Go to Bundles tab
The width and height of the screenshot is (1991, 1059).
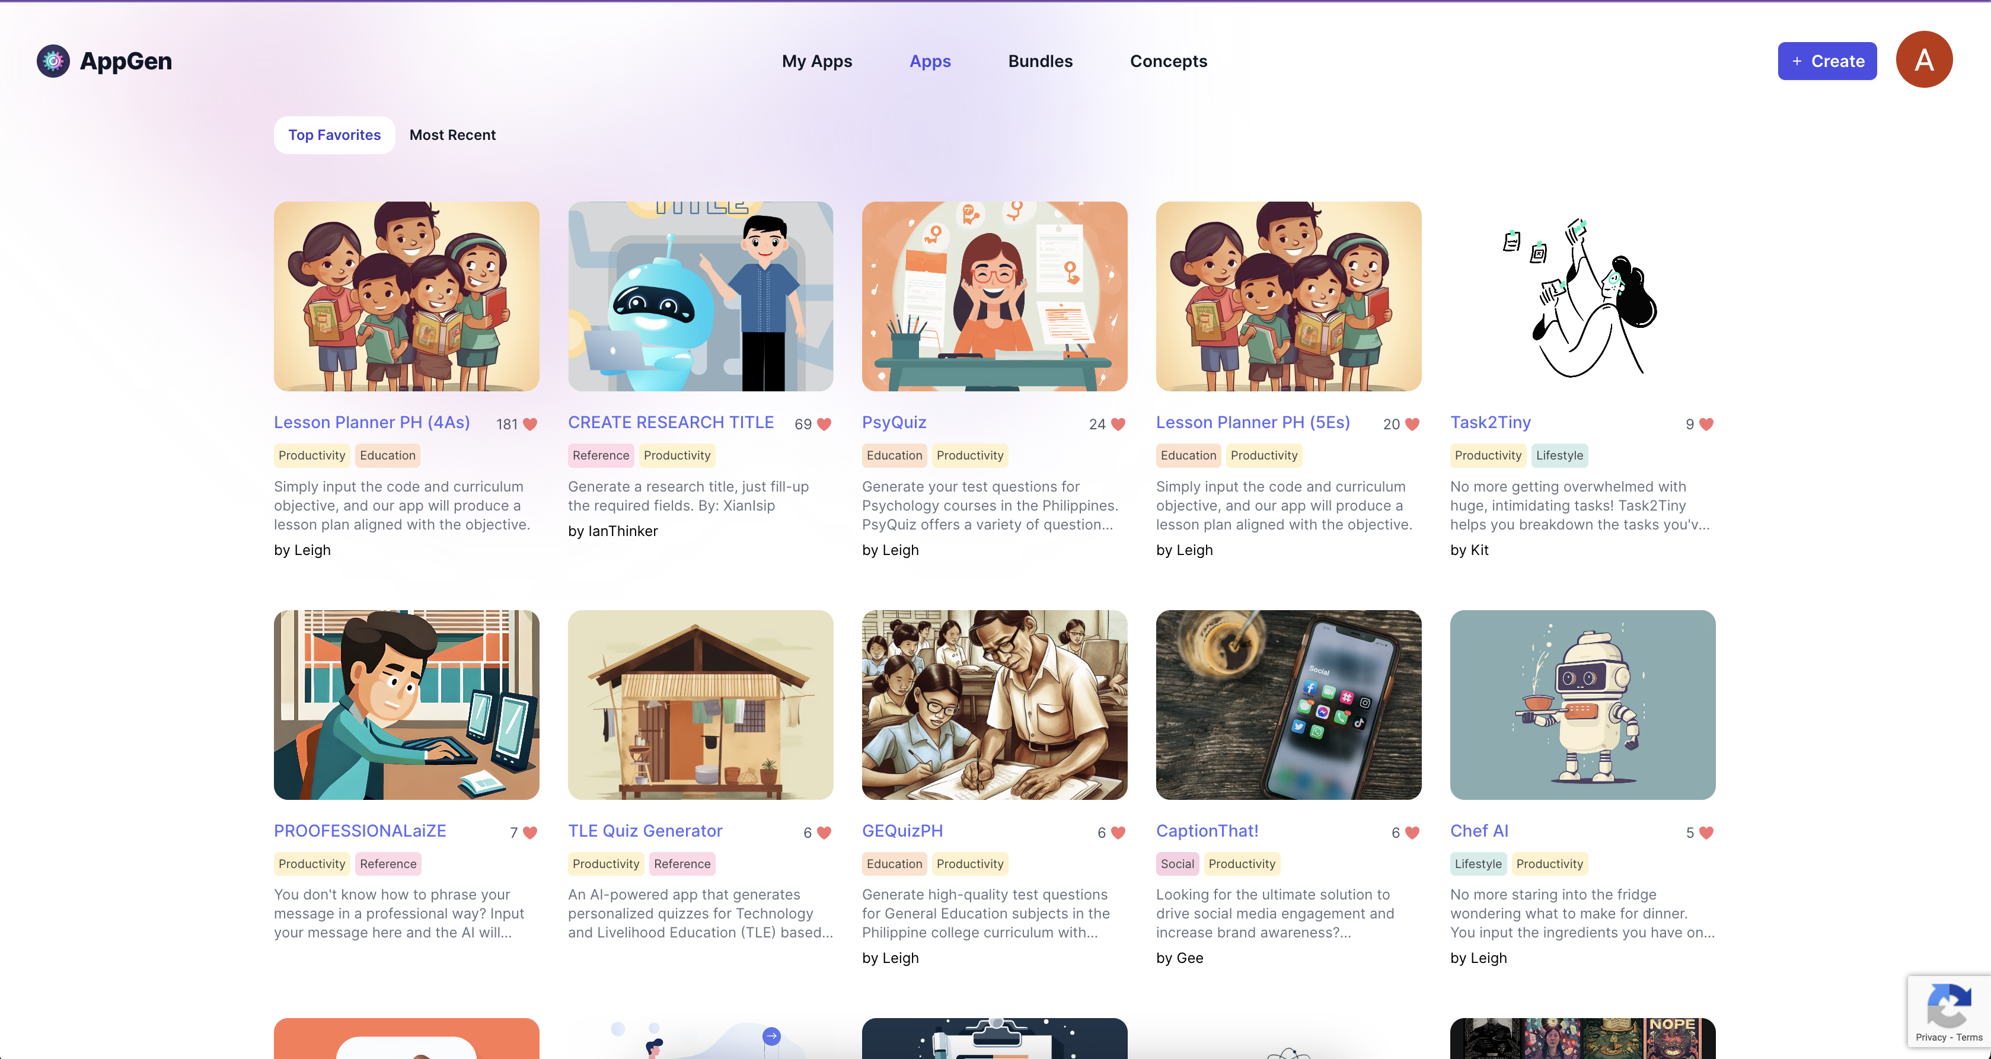pyautogui.click(x=1039, y=61)
